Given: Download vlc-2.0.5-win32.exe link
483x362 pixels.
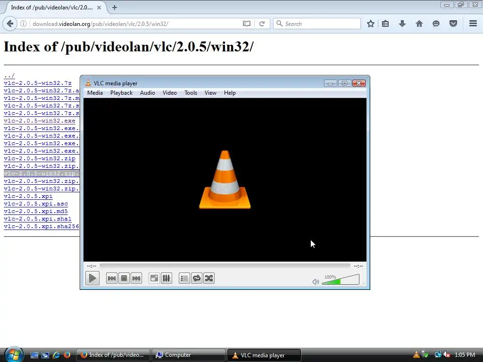Looking at the screenshot, I should [x=40, y=121].
